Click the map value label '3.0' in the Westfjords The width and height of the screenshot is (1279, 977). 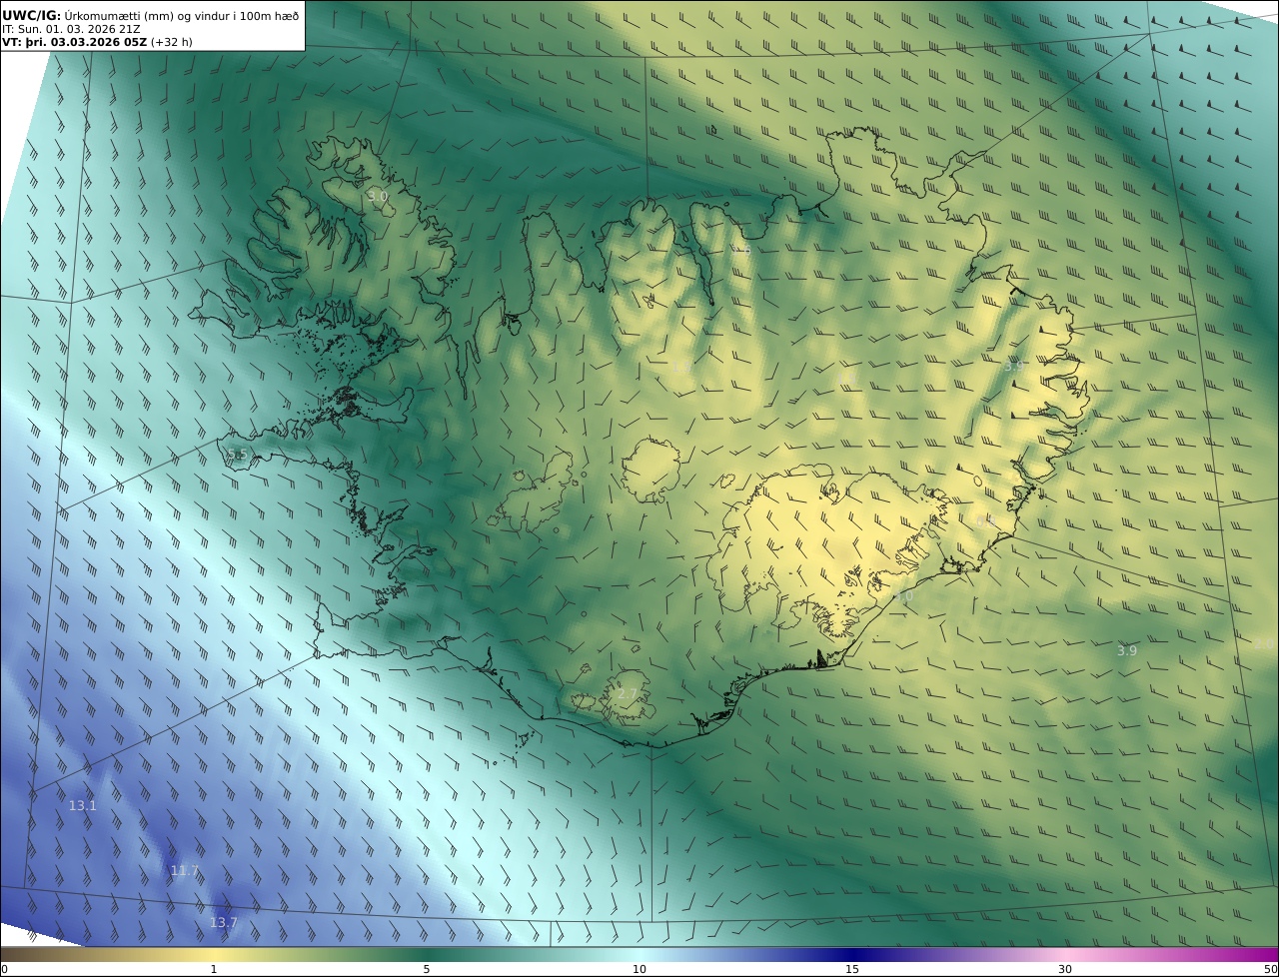coord(377,196)
